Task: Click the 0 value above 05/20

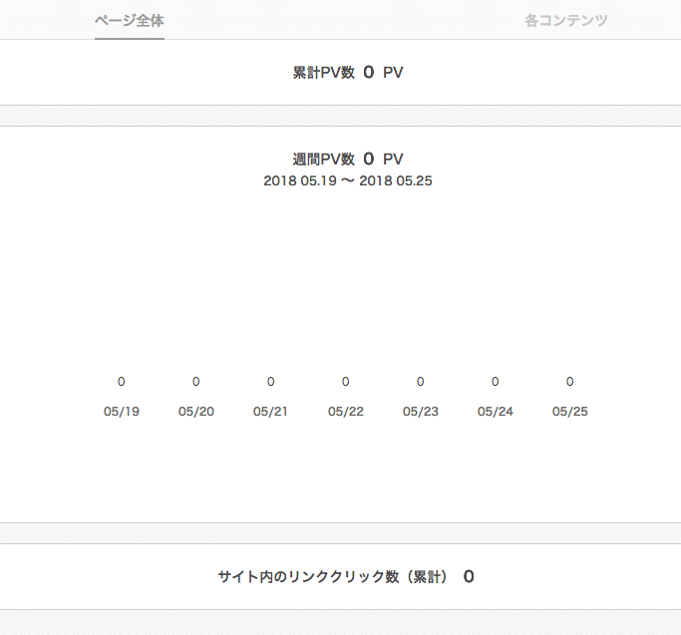Action: (195, 382)
